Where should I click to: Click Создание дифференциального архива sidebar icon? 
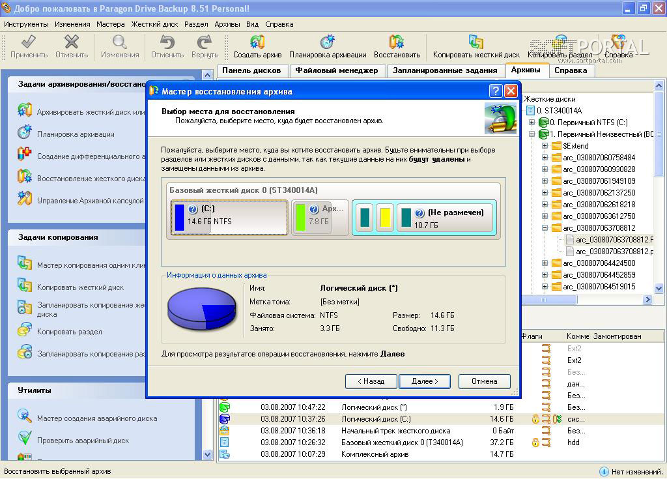(x=25, y=154)
